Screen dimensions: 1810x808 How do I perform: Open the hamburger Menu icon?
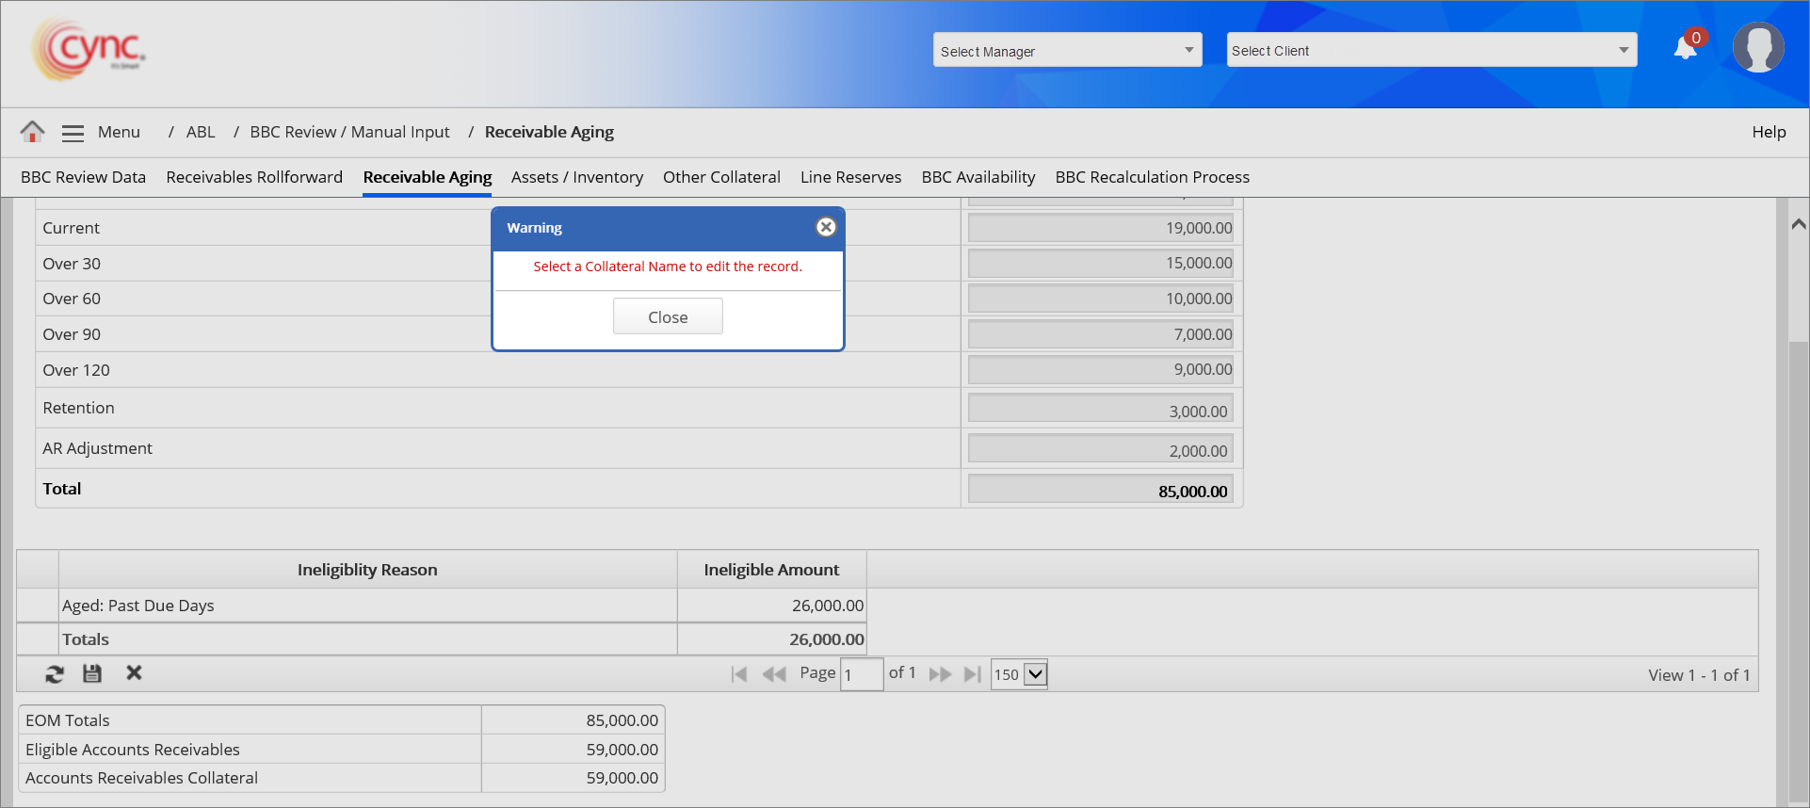[73, 133]
